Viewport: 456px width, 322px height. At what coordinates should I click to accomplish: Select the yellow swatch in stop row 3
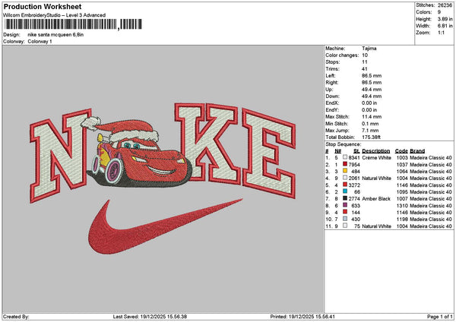point(345,171)
